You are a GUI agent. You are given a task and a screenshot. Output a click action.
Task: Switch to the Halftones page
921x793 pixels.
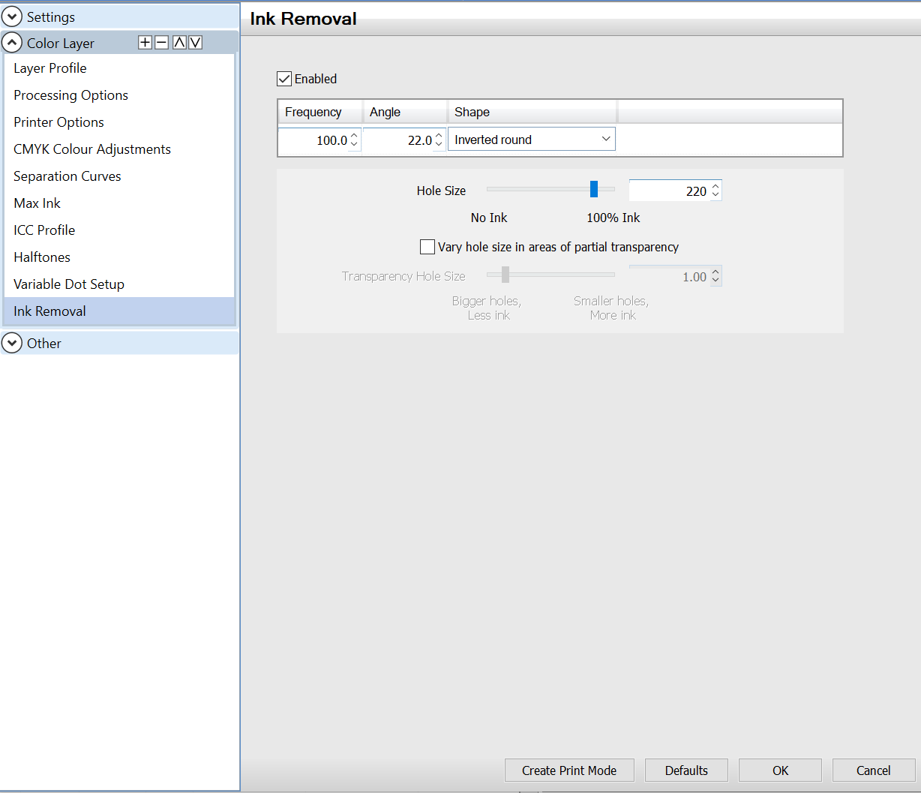[x=119, y=257]
